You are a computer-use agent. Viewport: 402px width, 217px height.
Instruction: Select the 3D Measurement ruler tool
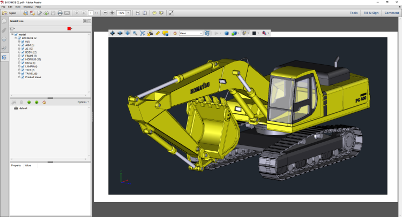158,33
